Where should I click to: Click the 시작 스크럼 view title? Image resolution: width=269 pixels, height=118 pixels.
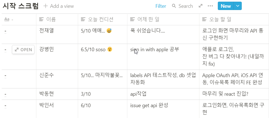pyautogui.click(x=21, y=6)
